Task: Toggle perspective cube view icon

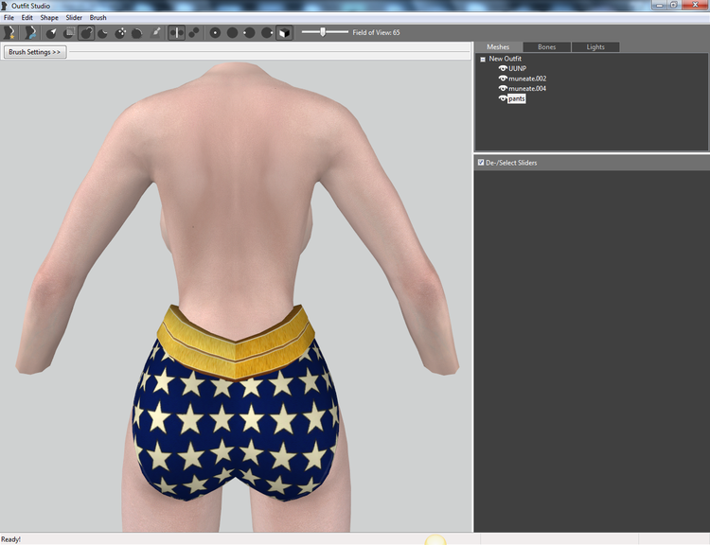Action: (284, 32)
